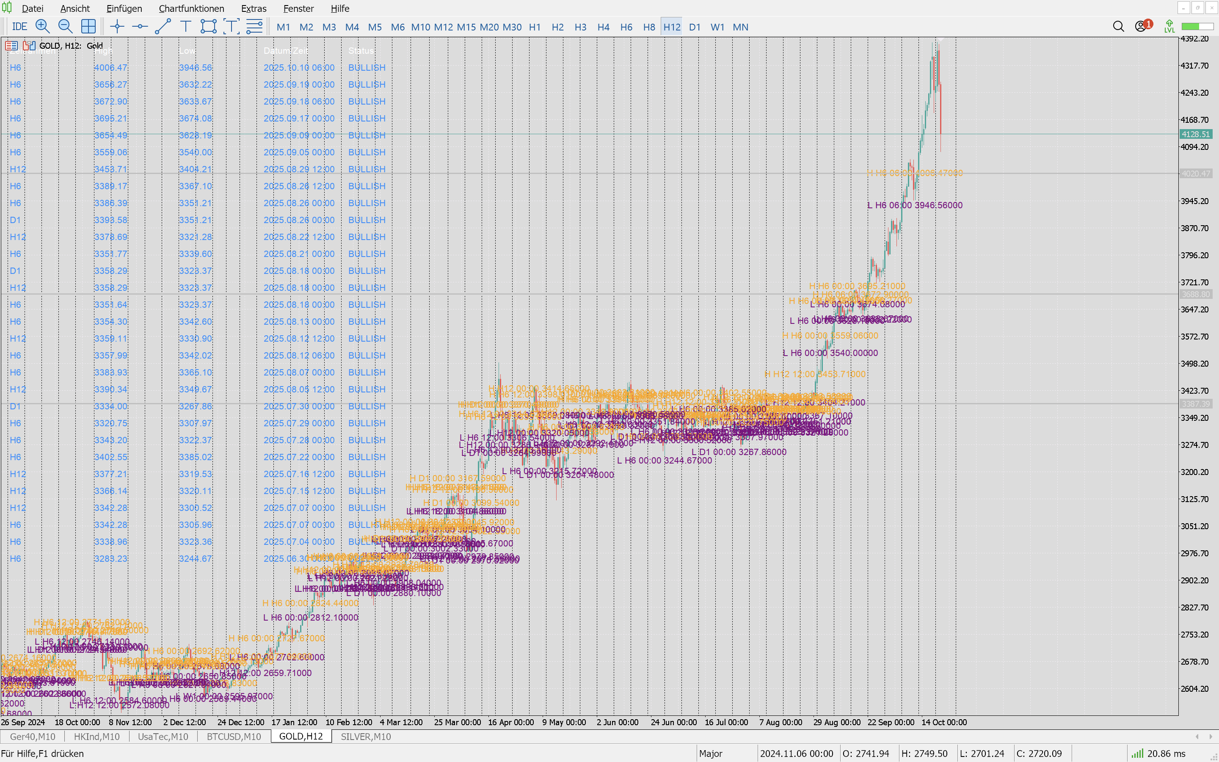Switch timeframe to H4

(x=603, y=27)
